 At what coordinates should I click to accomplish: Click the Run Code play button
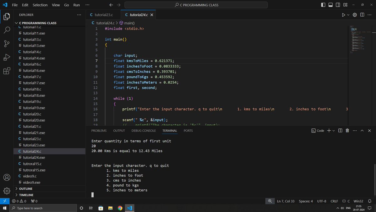343,15
